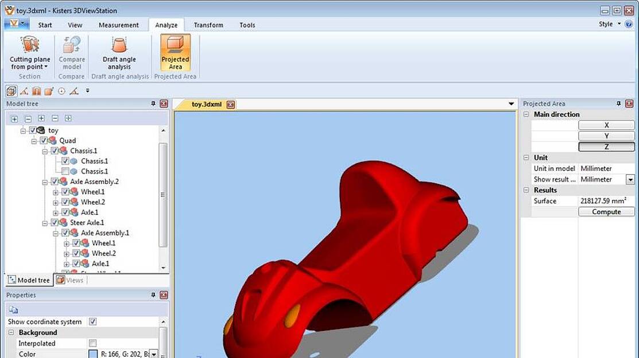Screen dimensions: 639x358
Task: Open the Measurement ribbon tab
Action: (119, 25)
